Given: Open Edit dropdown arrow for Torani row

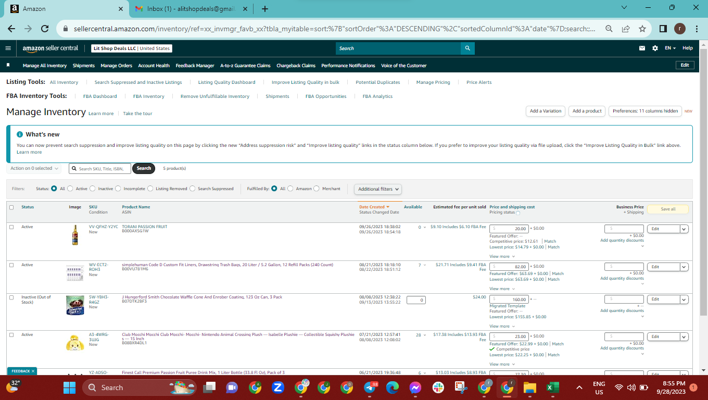Looking at the screenshot, I should click(684, 229).
